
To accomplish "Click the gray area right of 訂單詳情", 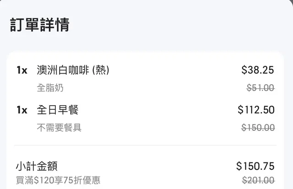I will 183,25.
